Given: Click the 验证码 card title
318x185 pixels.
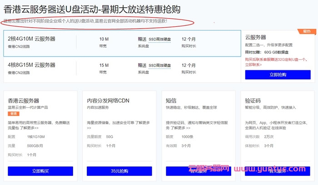Looking at the screenshot, I should click(253, 100).
